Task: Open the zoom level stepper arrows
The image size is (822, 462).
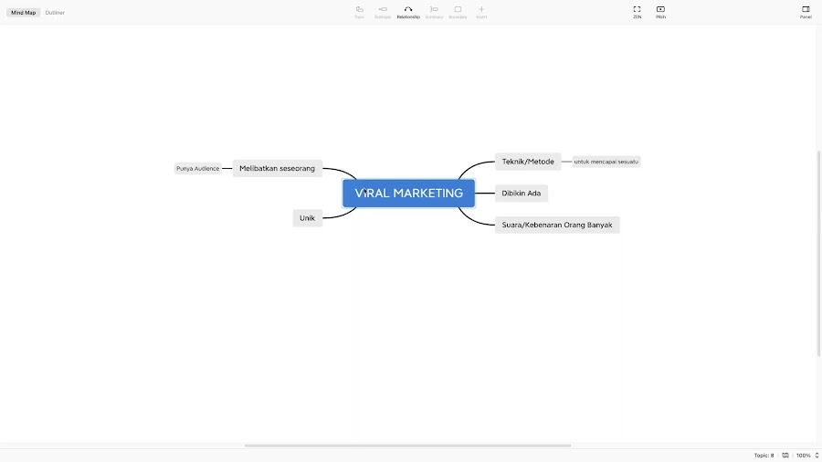Action: 817,456
